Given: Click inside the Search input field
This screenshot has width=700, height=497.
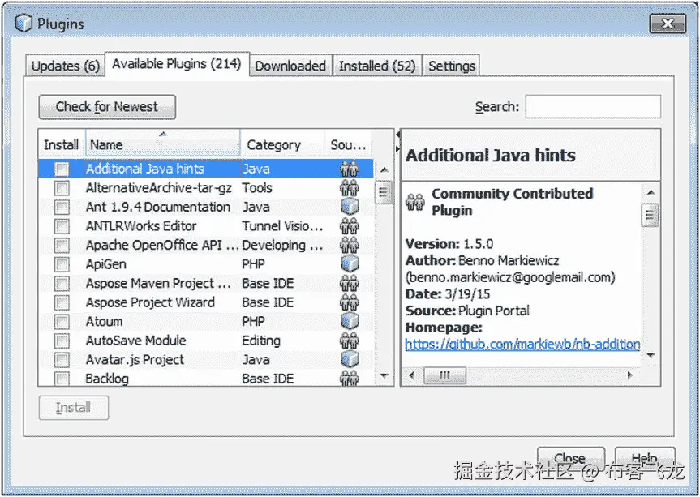Looking at the screenshot, I should [x=593, y=106].
